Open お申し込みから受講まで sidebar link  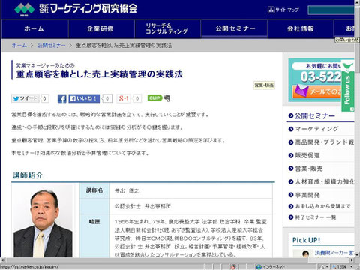(322, 206)
